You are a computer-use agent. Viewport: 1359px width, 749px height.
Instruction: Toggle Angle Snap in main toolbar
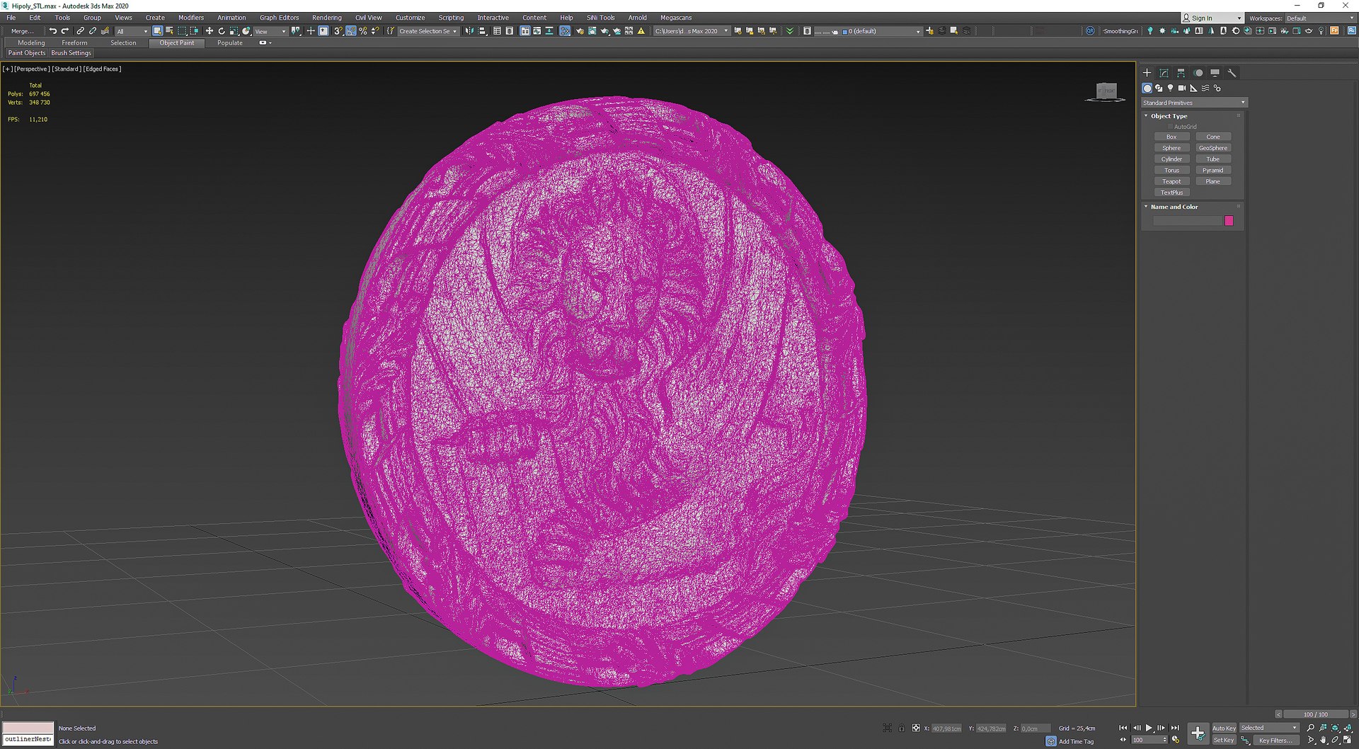pos(351,31)
